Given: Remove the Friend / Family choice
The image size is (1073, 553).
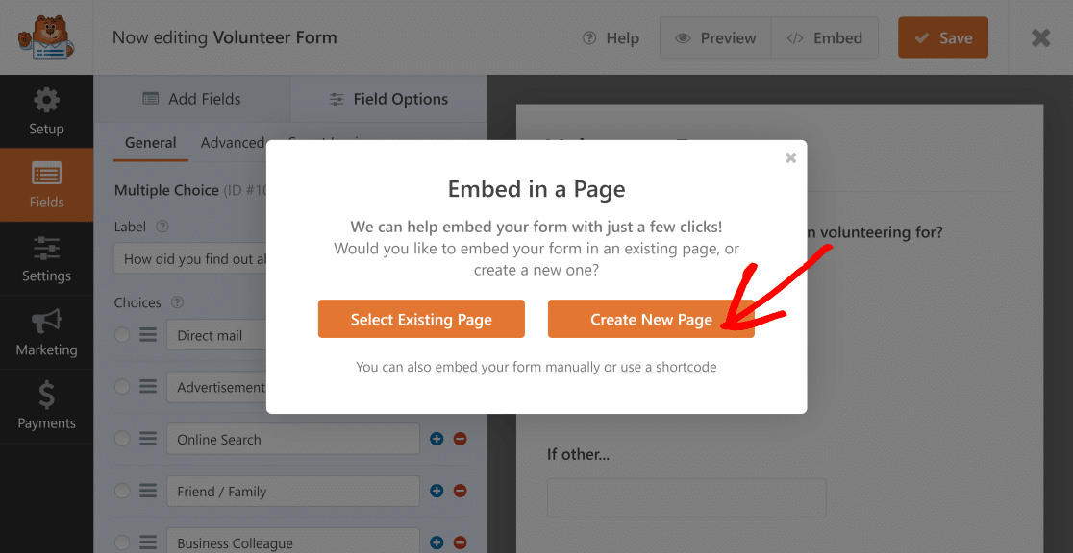Looking at the screenshot, I should (460, 491).
